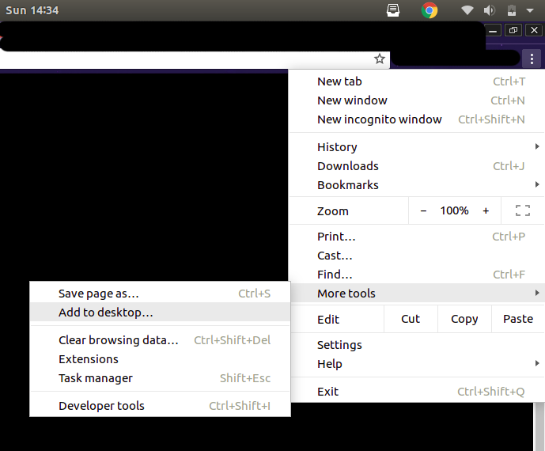Enter fullscreen using the zoom row icon
This screenshot has height=451, width=545.
point(522,210)
